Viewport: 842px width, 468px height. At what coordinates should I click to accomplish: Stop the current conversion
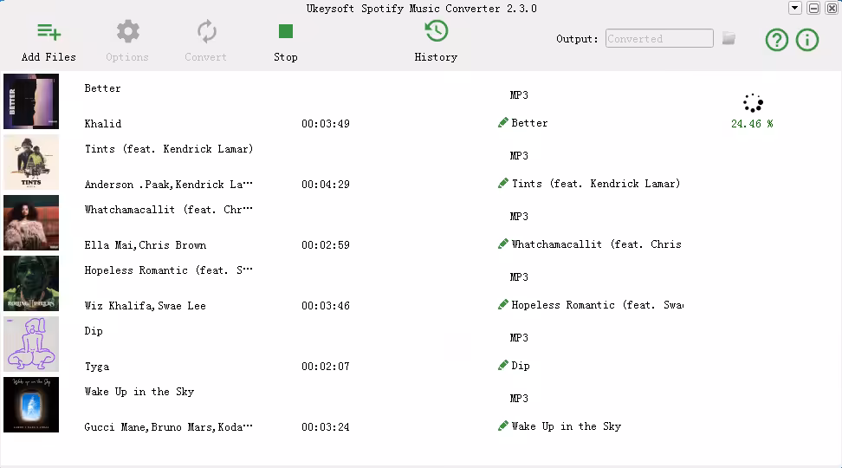pyautogui.click(x=285, y=33)
